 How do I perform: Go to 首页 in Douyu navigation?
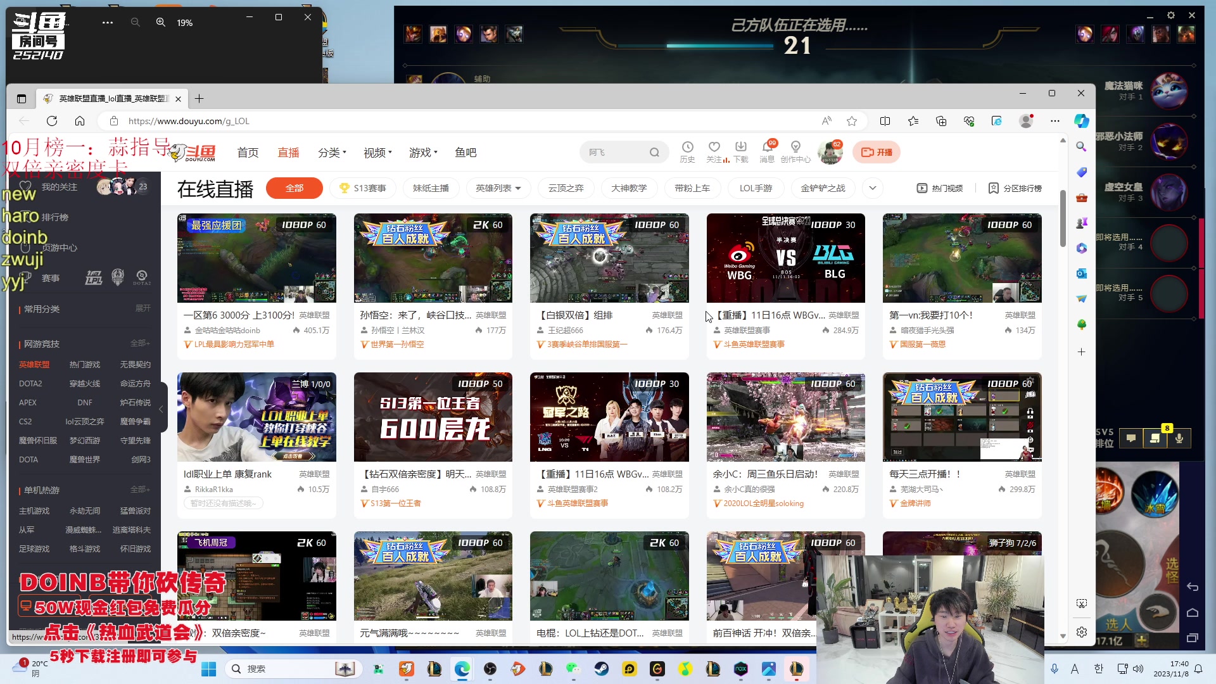248,153
